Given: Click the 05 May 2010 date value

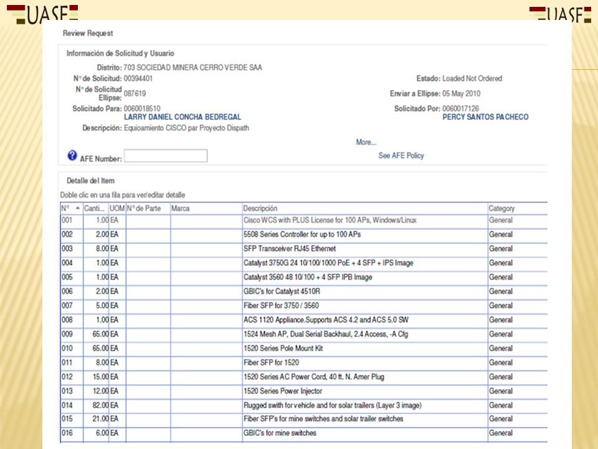Looking at the screenshot, I should point(461,94).
